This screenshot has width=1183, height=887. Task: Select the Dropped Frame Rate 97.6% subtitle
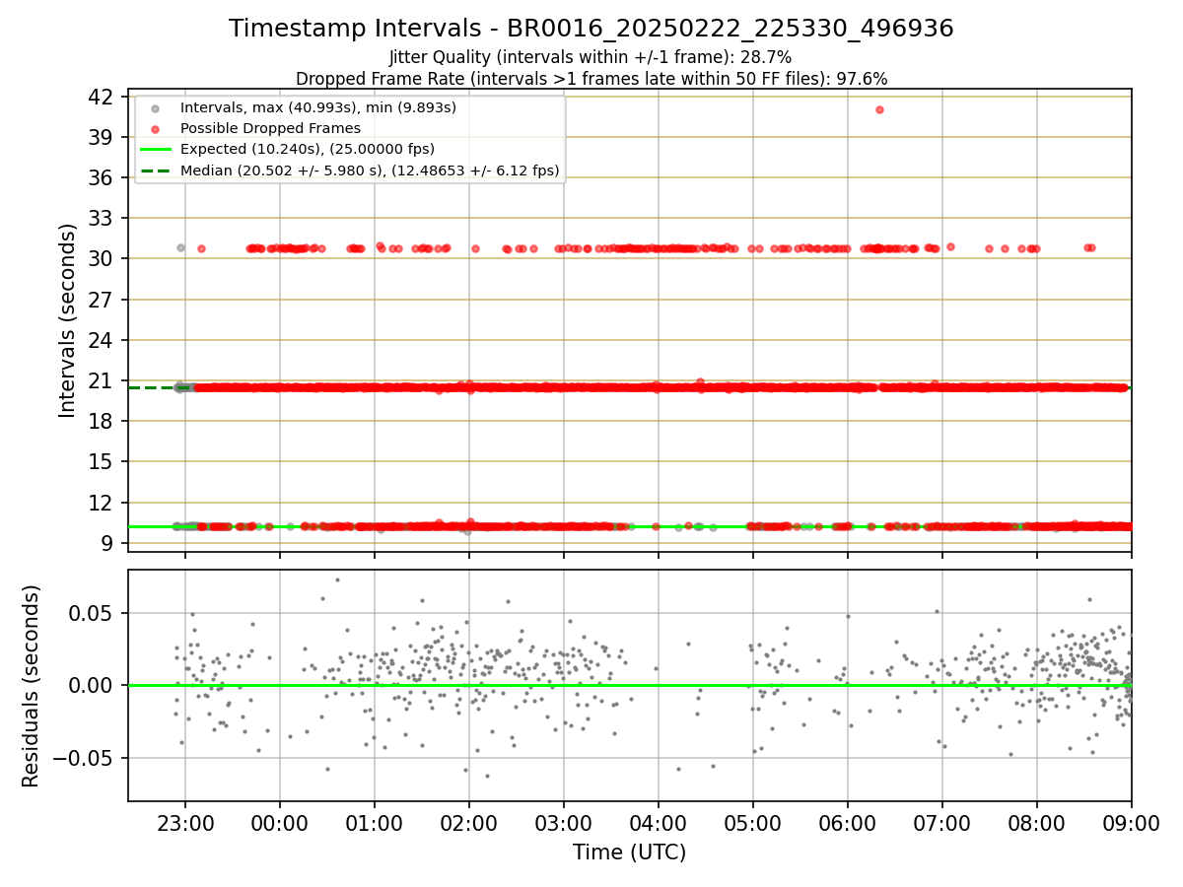pyautogui.click(x=591, y=79)
